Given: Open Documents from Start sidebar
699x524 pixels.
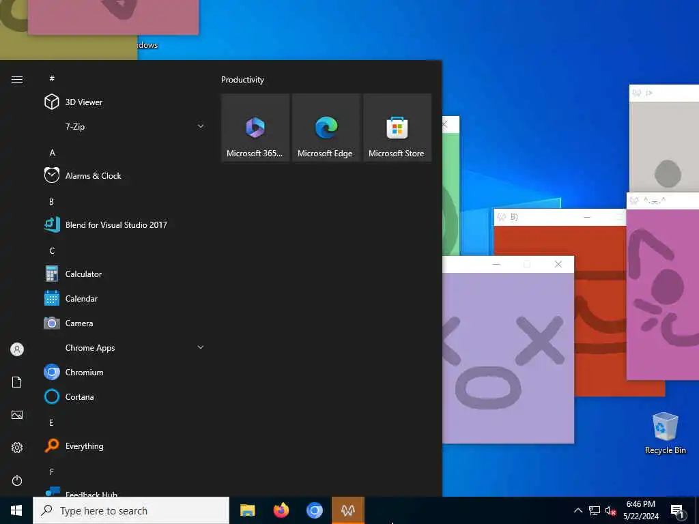Looking at the screenshot, I should [x=17, y=382].
